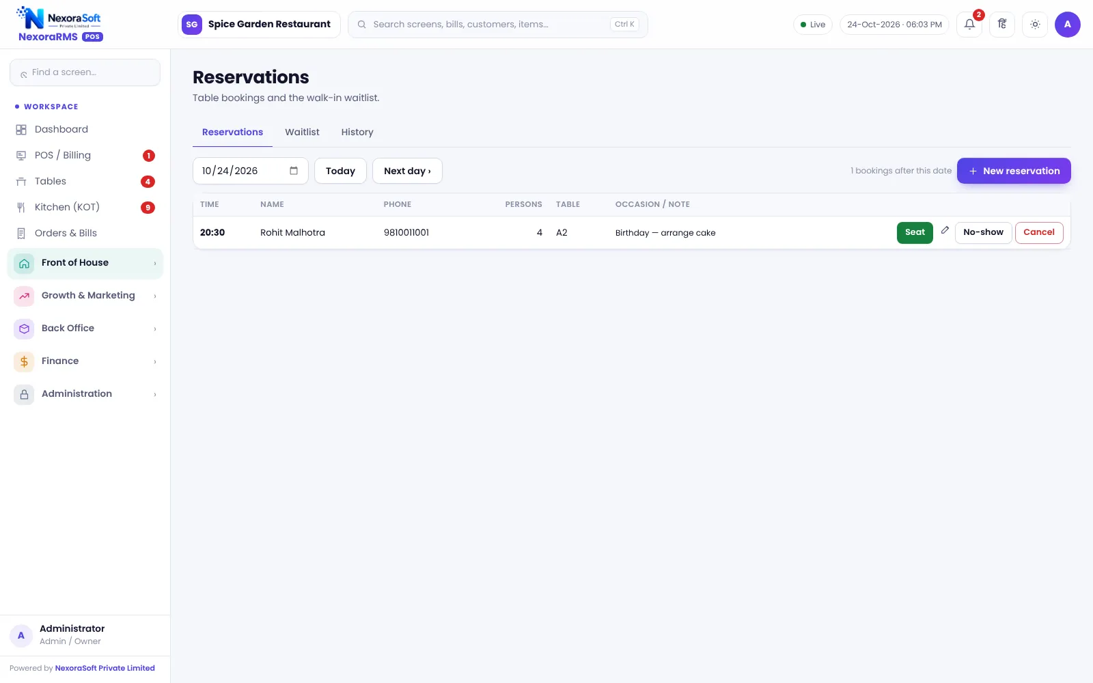1093x683 pixels.
Task: Edit Rohit Malhotra reservation pencil icon
Action: (x=945, y=231)
